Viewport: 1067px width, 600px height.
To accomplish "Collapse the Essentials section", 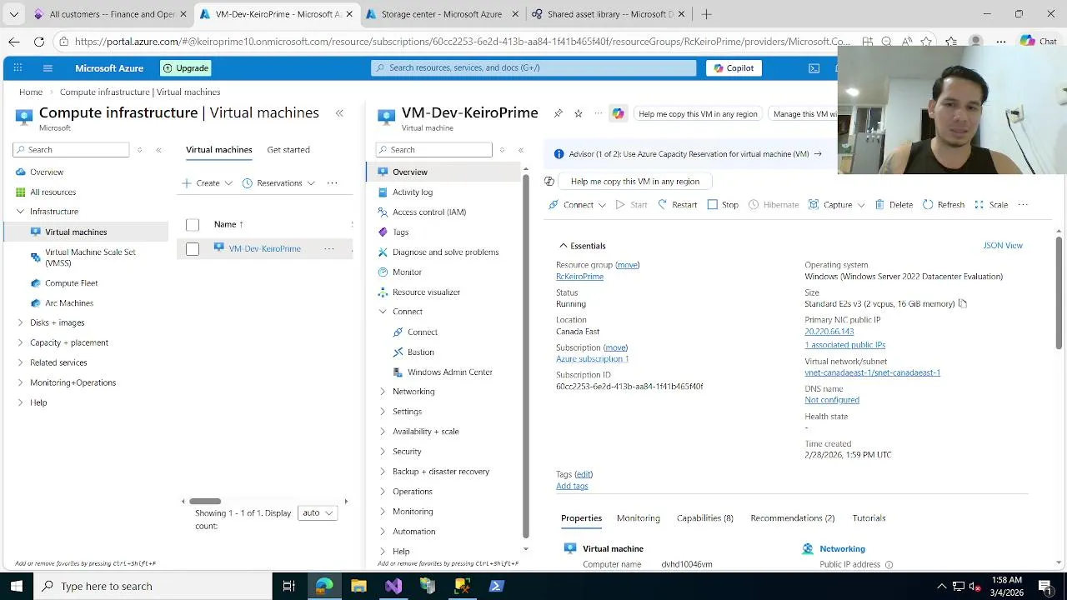I will (x=564, y=246).
